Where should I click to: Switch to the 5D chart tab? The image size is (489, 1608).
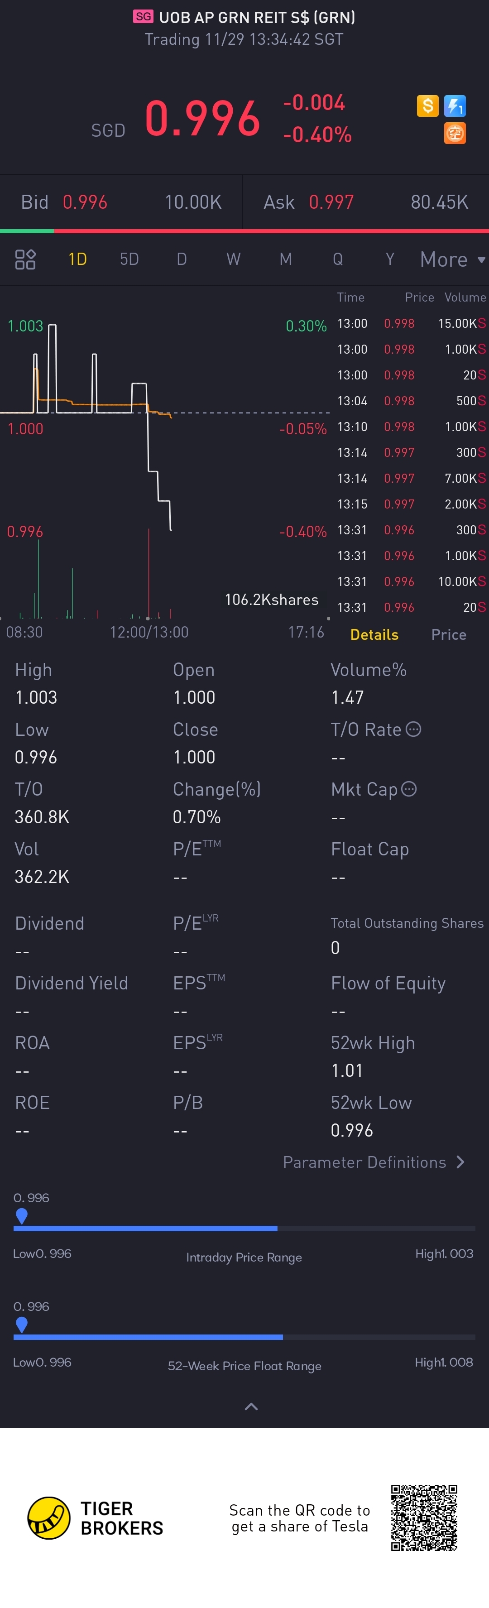(129, 259)
